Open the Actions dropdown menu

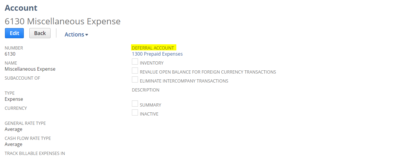coord(76,34)
